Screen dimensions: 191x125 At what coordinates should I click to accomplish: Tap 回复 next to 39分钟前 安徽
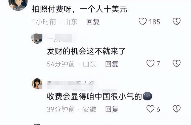coord(112,109)
